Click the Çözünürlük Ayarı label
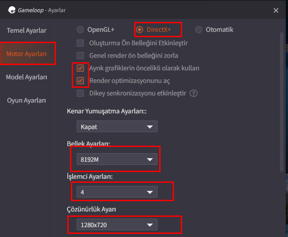The image size is (288, 237). click(92, 209)
